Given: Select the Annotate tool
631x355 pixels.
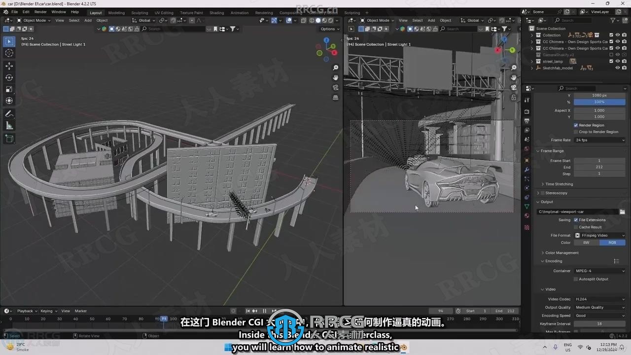Looking at the screenshot, I should click(9, 114).
